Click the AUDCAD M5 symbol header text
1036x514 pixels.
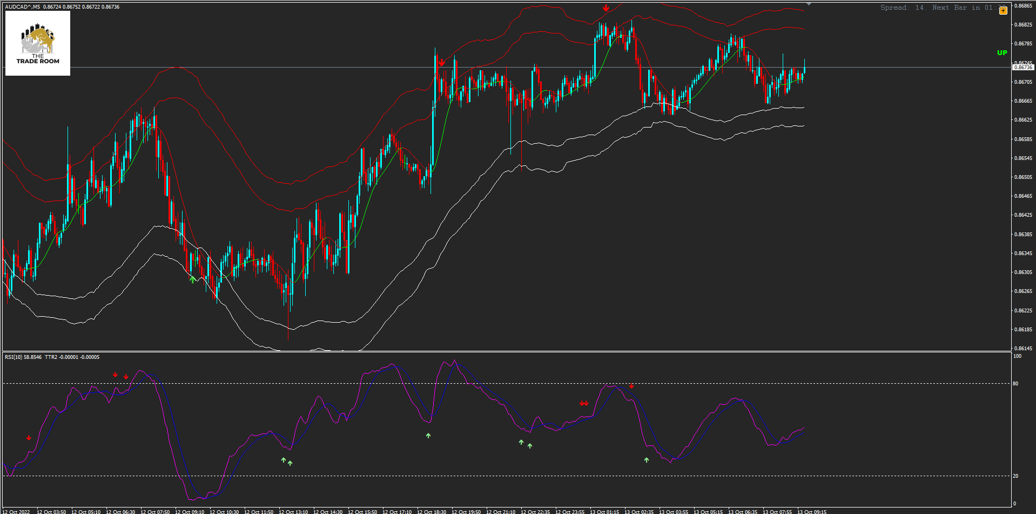point(23,7)
